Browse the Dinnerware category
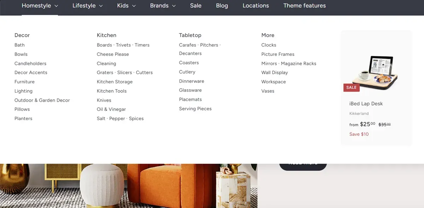Screen dimensions: 424x208 pyautogui.click(x=192, y=81)
